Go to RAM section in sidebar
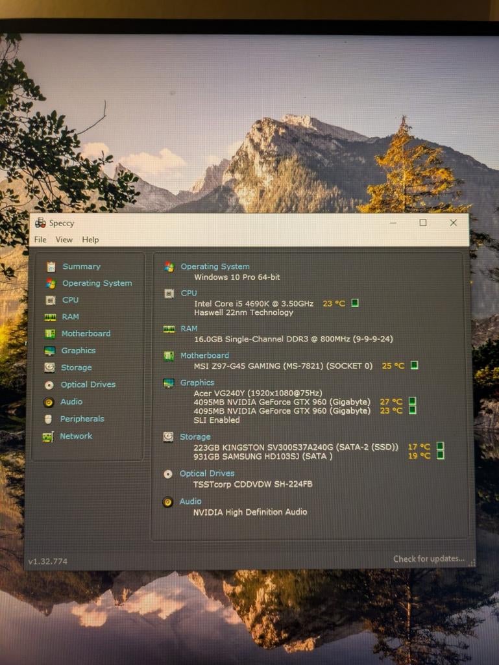 click(x=70, y=317)
